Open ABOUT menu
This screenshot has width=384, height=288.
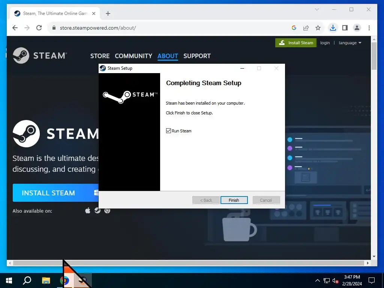168,56
